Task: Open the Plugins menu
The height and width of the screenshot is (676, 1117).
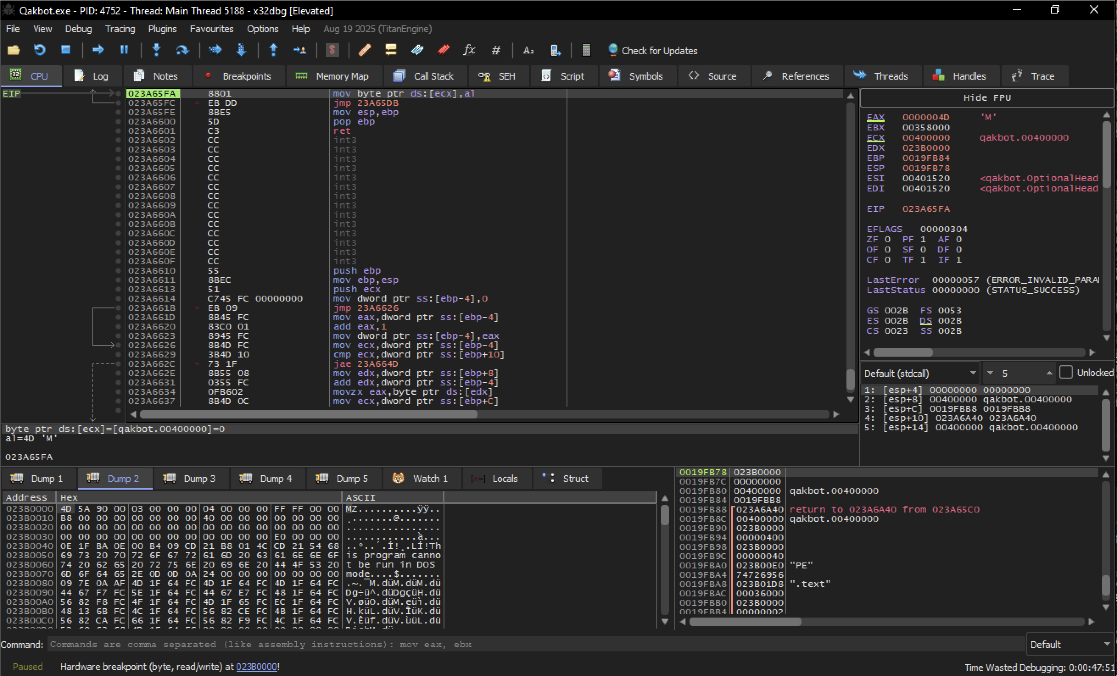Action: click(162, 29)
